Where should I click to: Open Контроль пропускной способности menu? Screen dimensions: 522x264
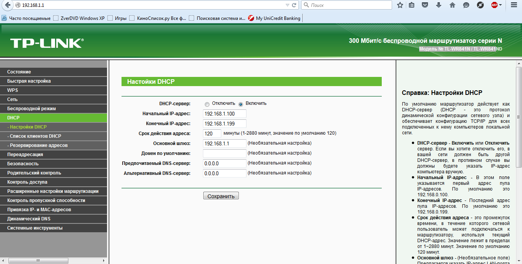click(53, 200)
